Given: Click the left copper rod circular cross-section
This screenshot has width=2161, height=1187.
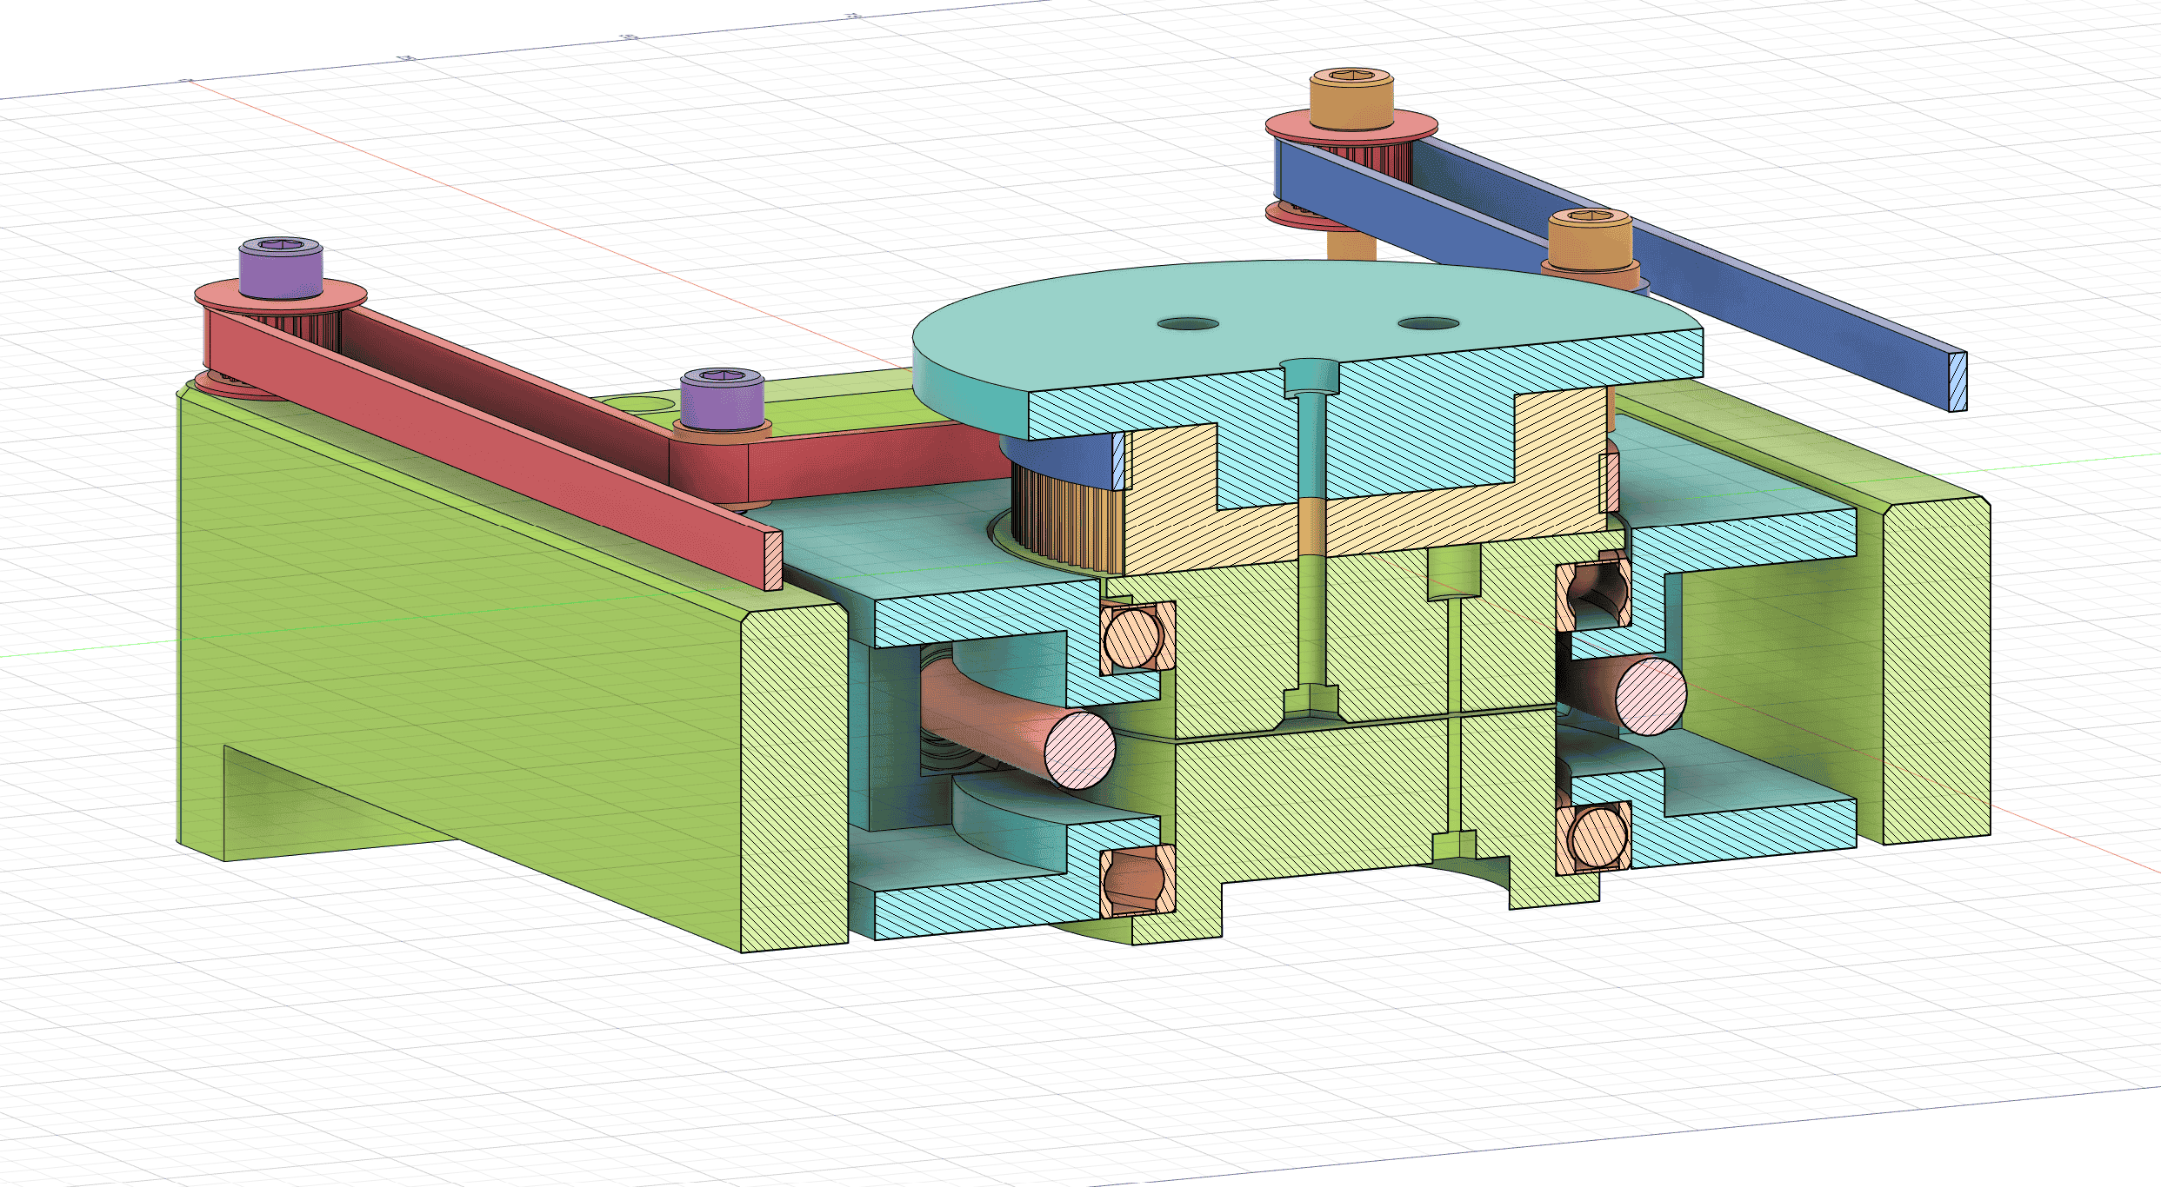Looking at the screenshot, I should (x=1079, y=750).
